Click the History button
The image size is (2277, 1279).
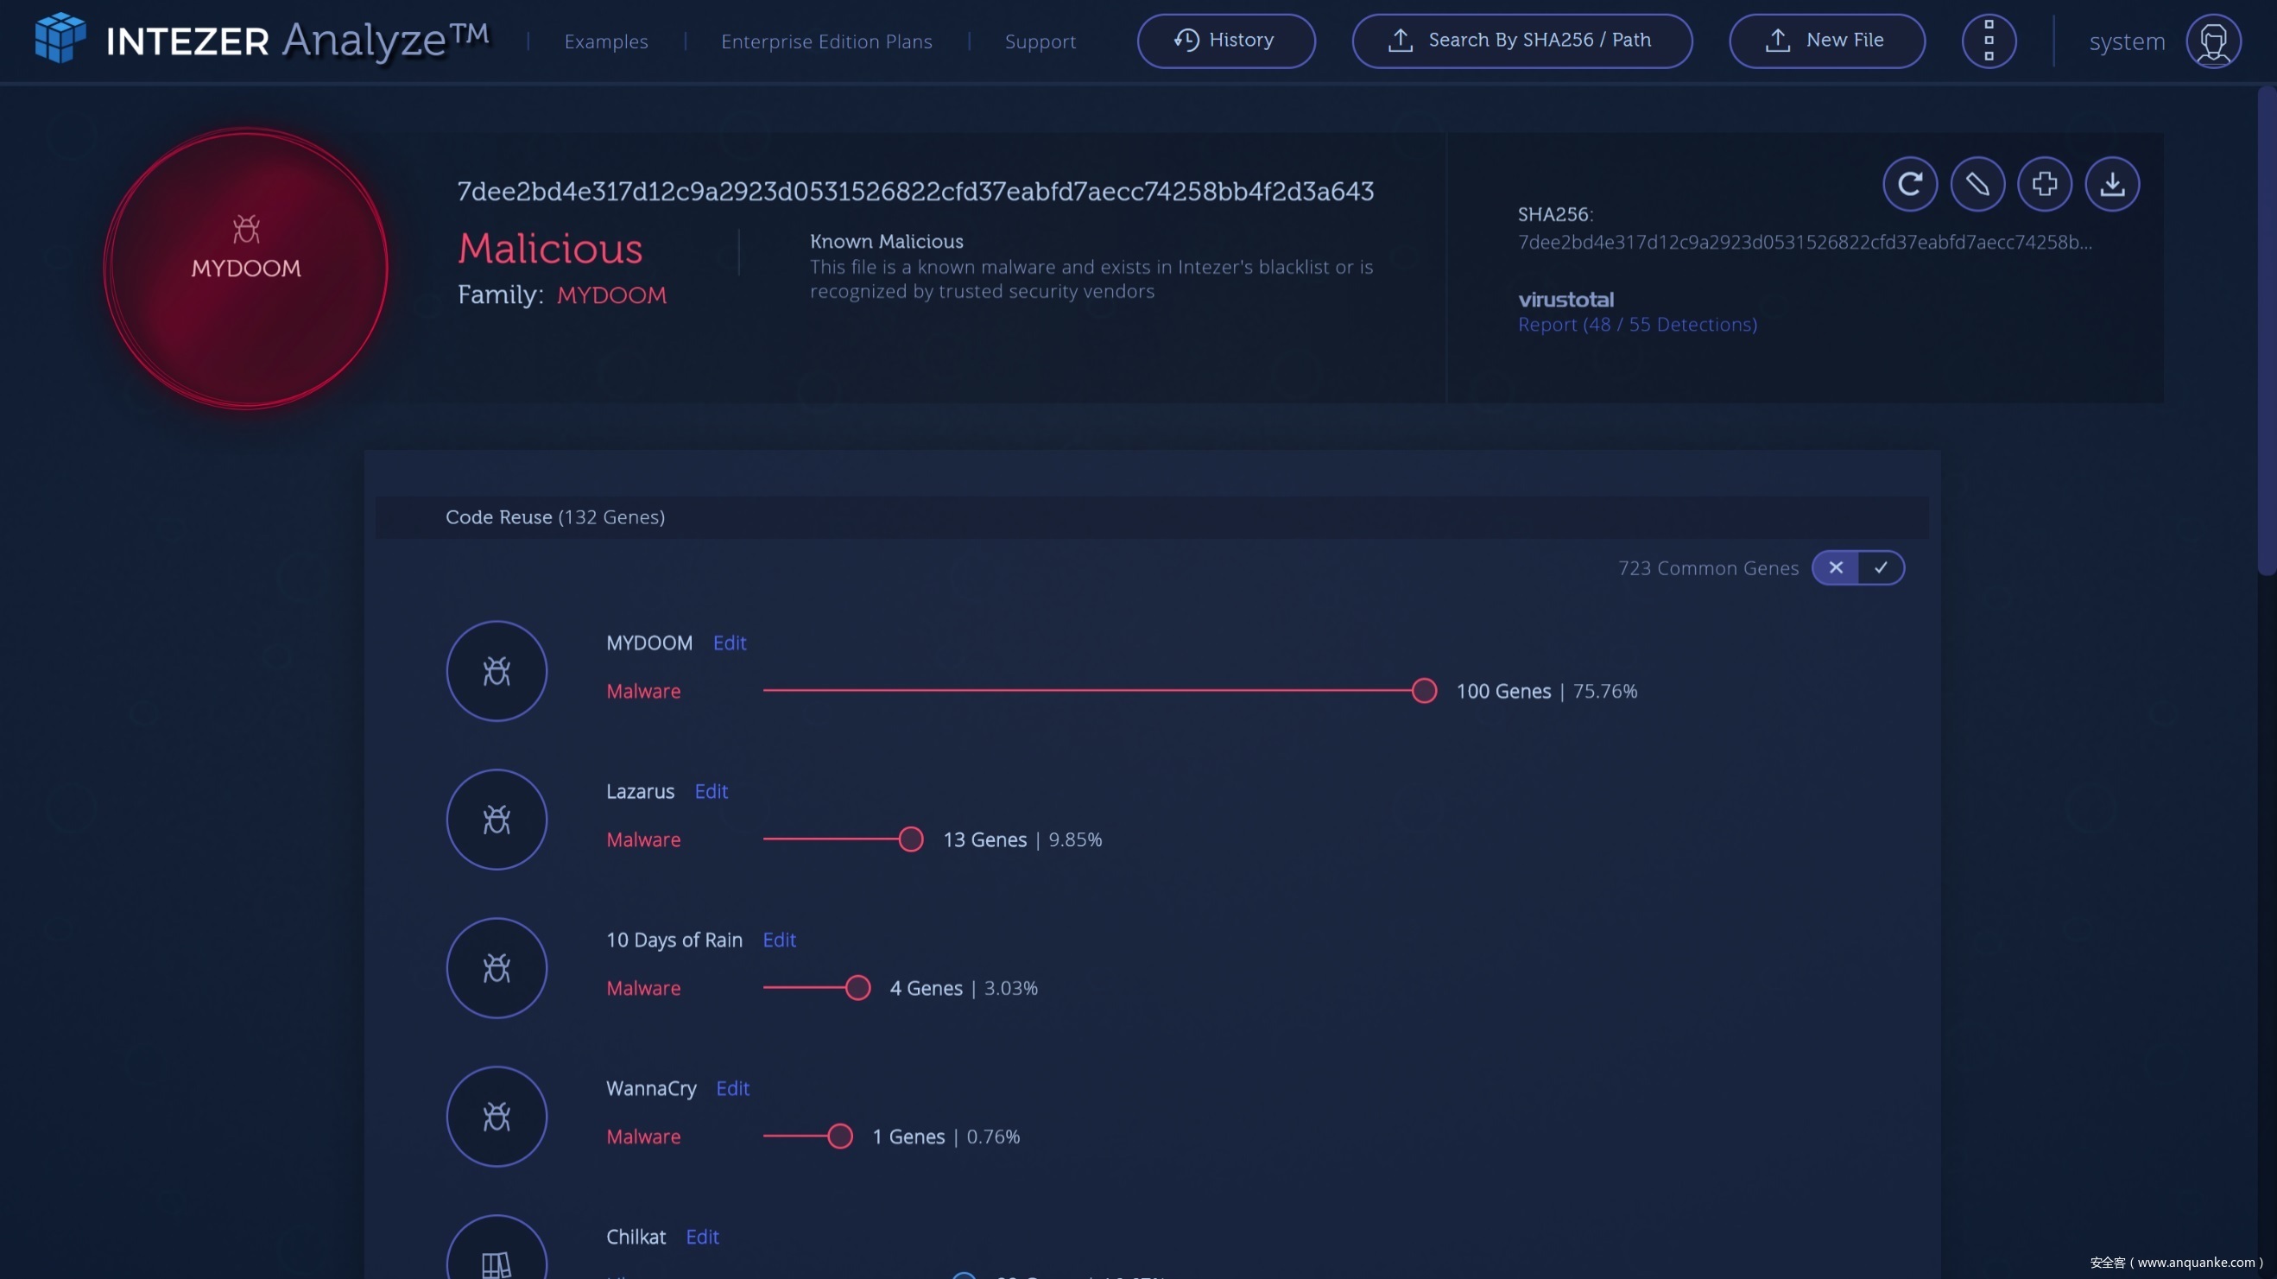1225,41
